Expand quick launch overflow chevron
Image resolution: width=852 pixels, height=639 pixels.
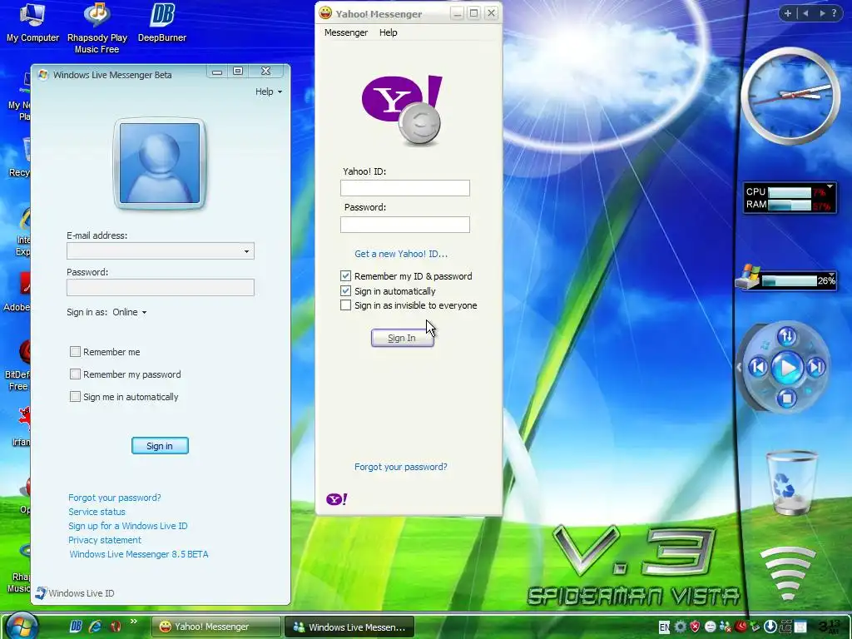[x=134, y=621]
